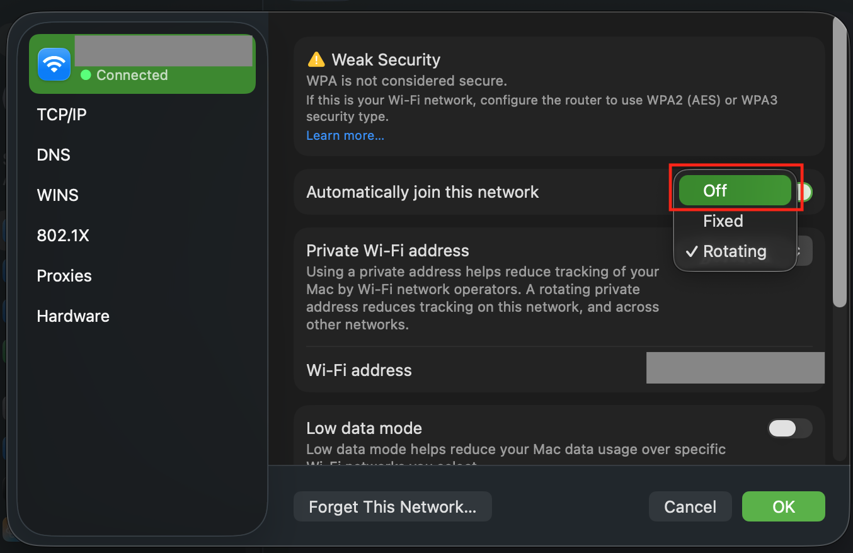Screen dimensions: 853x553
Task: Click the Forget This Network… button
Action: pos(392,506)
